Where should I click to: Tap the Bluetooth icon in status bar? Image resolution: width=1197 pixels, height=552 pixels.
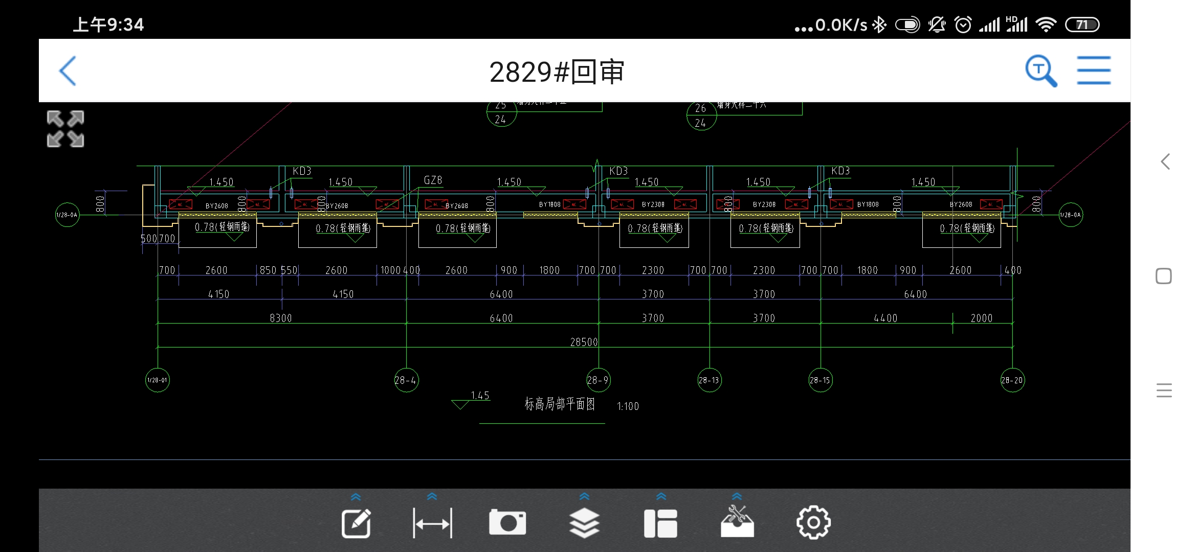pos(879,25)
